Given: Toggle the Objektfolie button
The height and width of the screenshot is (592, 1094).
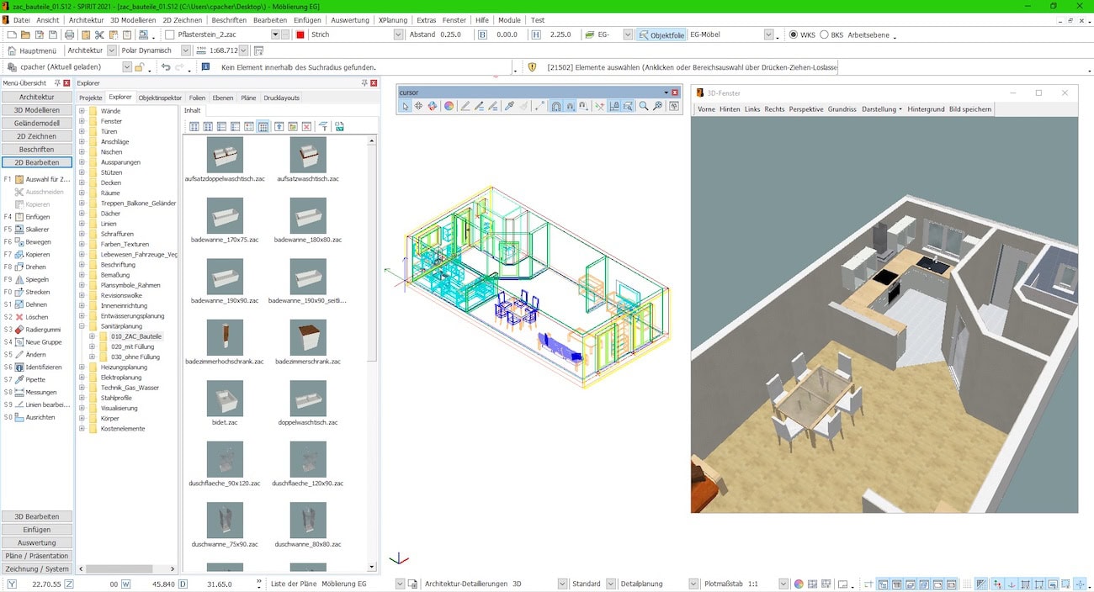Looking at the screenshot, I should [x=661, y=34].
